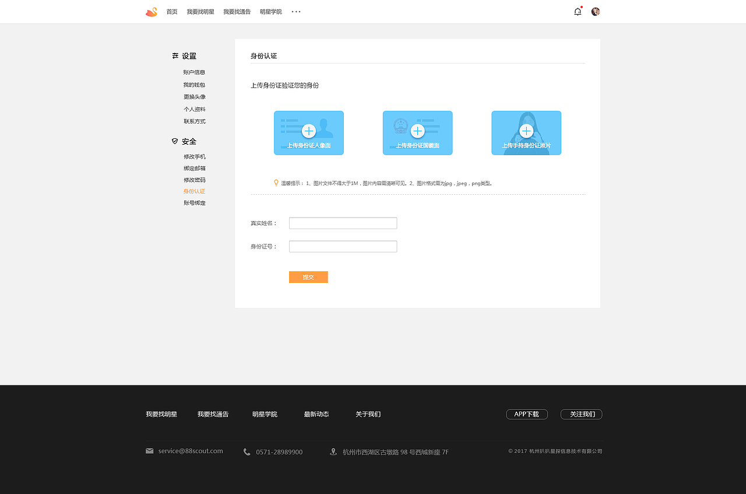
Task: Click the 上传手持身份证照片 label text
Action: (526, 146)
